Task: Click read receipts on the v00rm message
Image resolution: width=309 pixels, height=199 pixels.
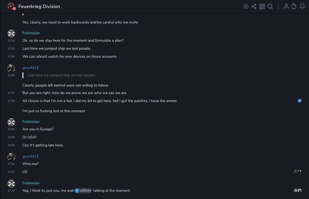Action: (298, 190)
